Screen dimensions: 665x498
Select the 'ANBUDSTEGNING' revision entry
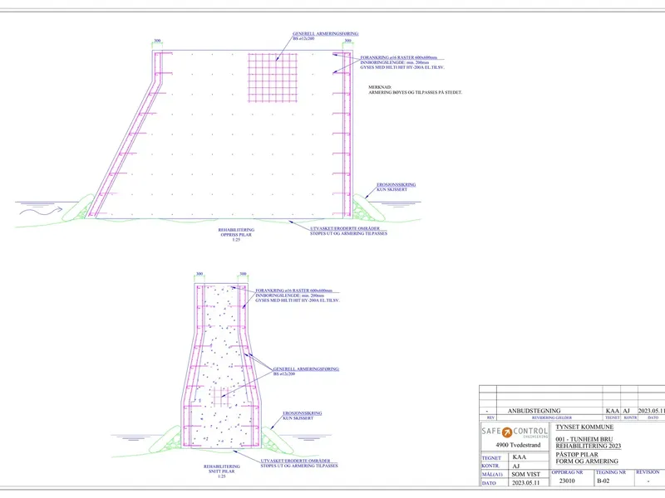click(534, 411)
